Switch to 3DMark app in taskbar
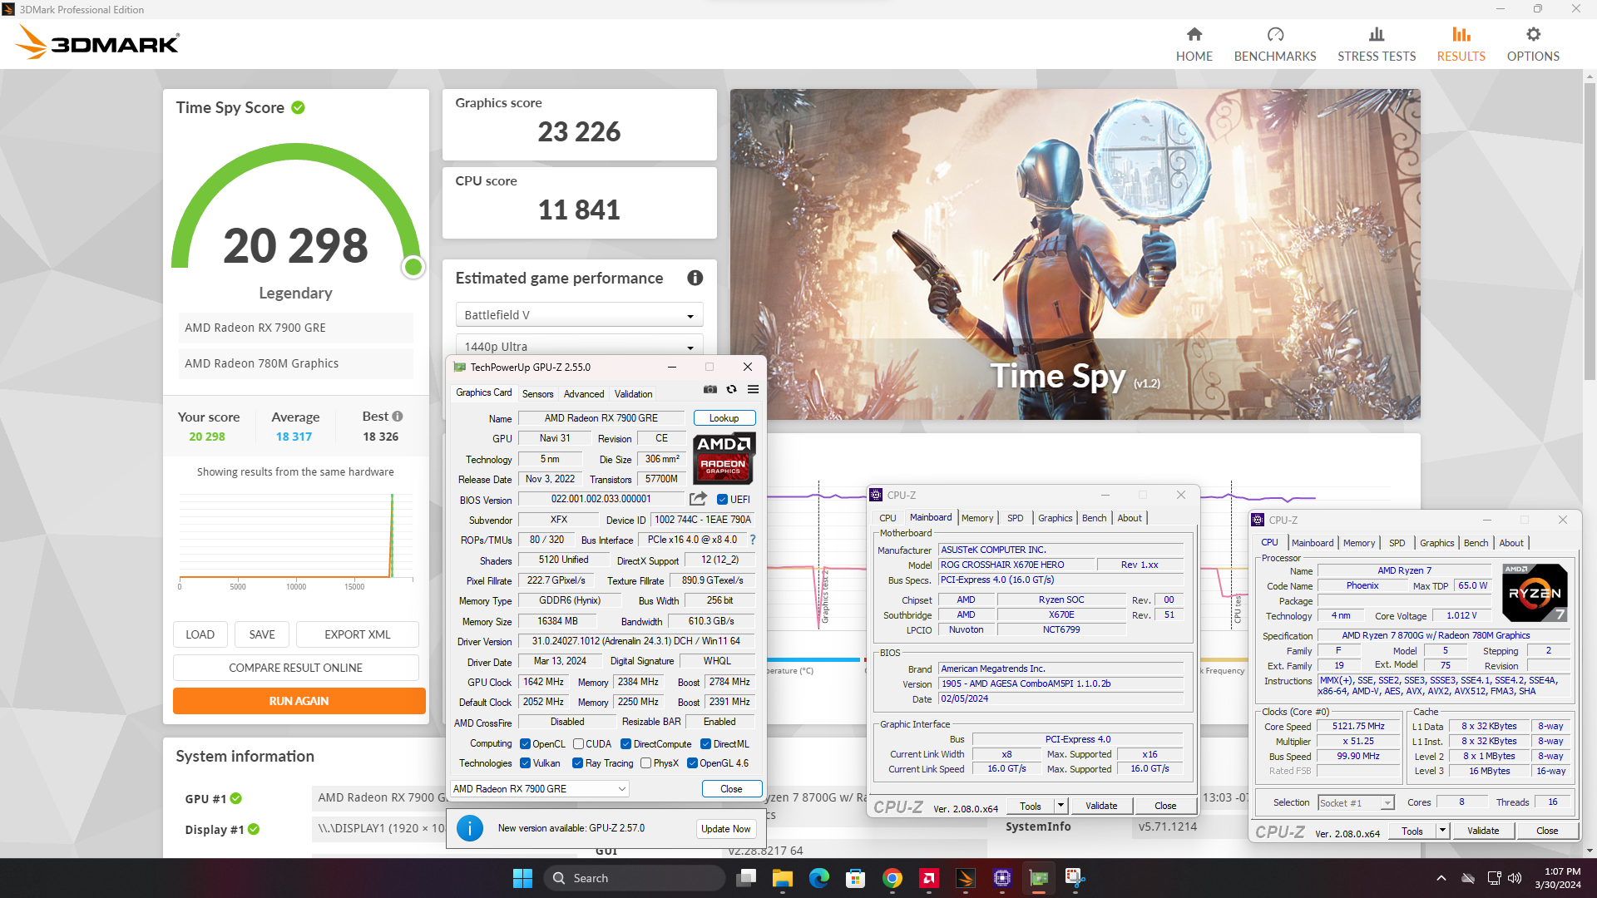 pyautogui.click(x=965, y=878)
